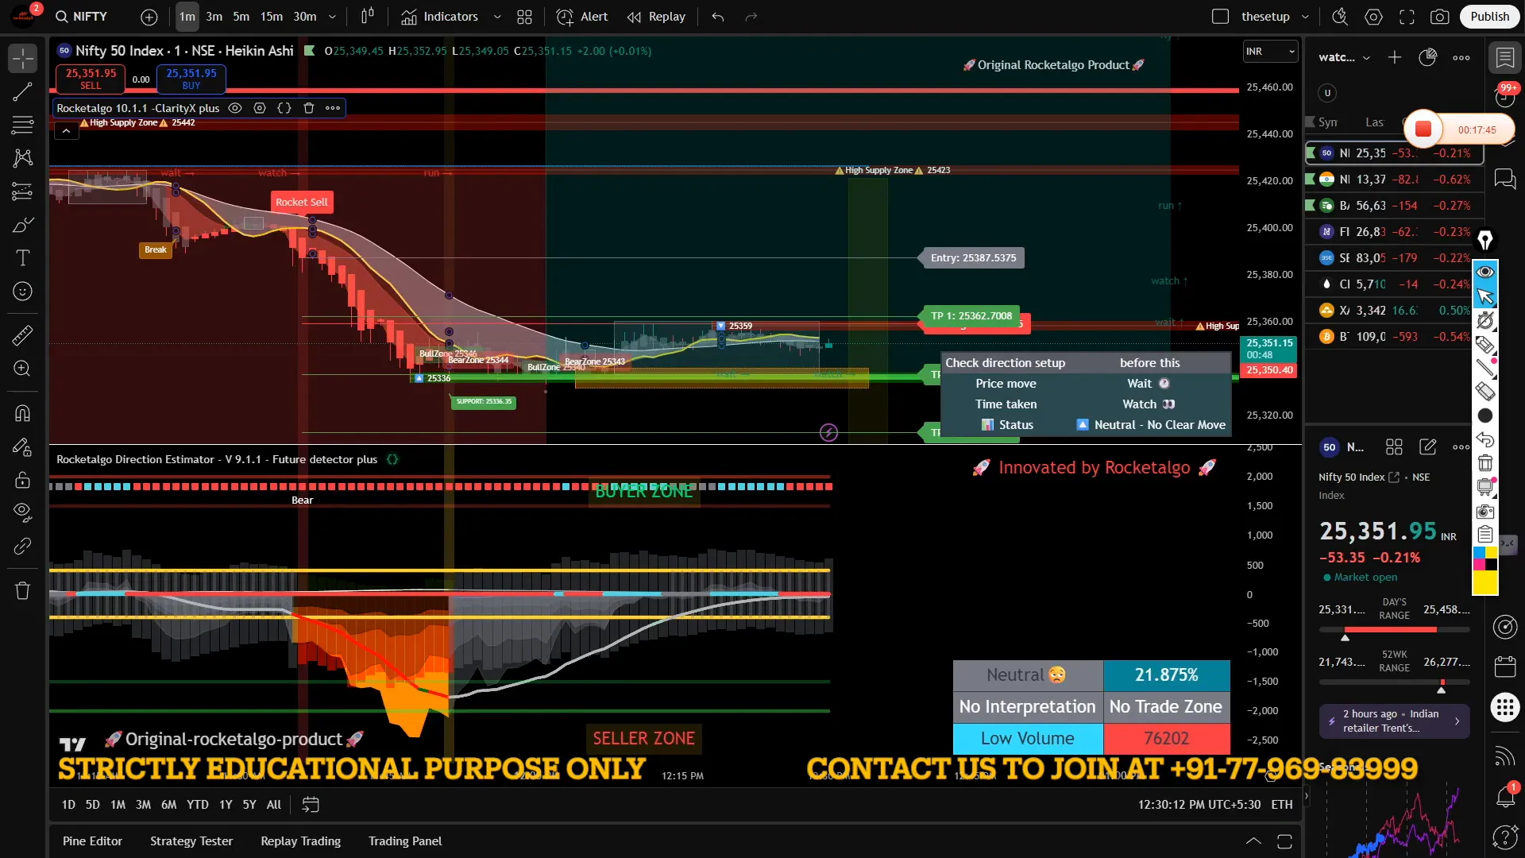1525x858 pixels.
Task: Open the Measure ruler tool
Action: click(x=22, y=335)
